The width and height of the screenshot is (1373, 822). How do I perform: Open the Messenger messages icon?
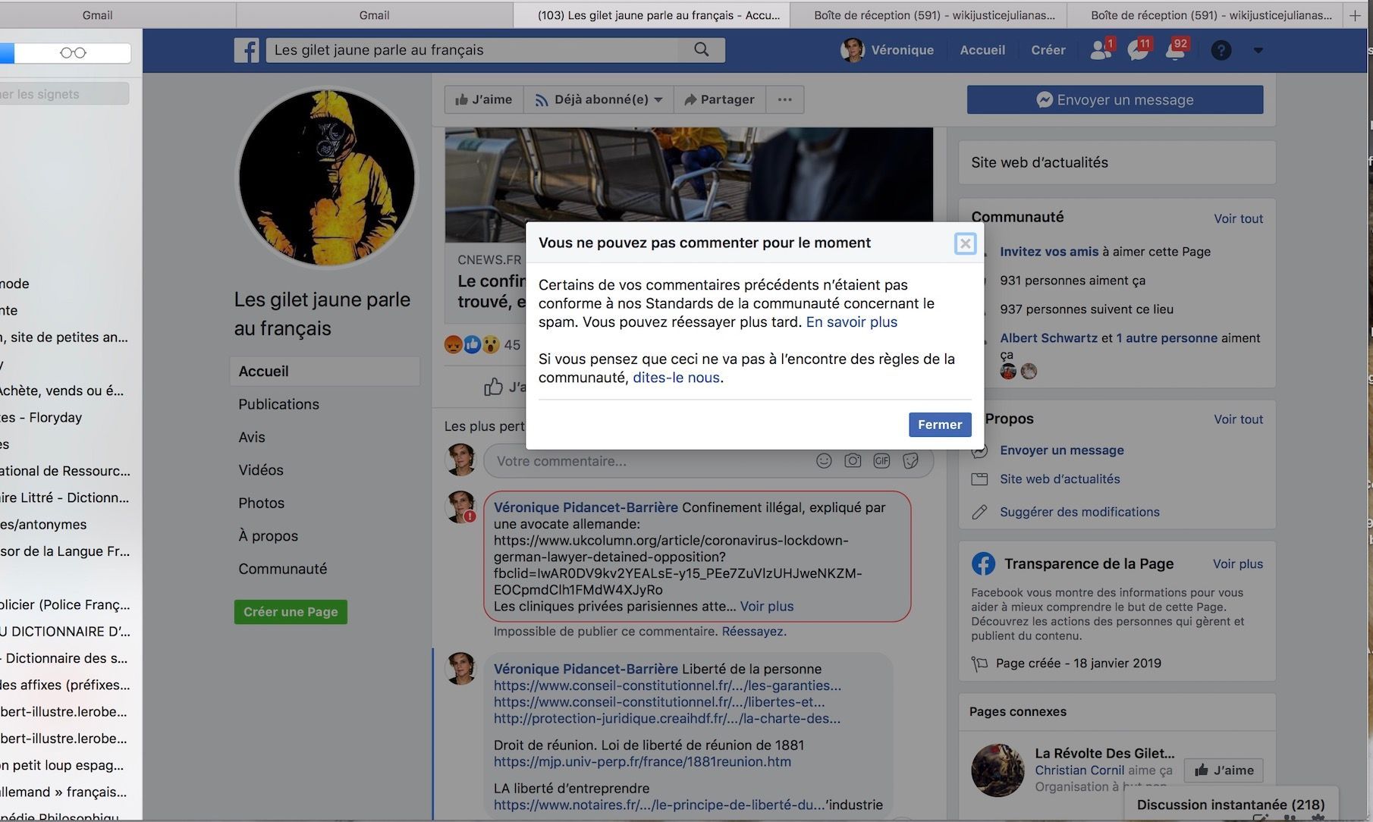[x=1137, y=50]
